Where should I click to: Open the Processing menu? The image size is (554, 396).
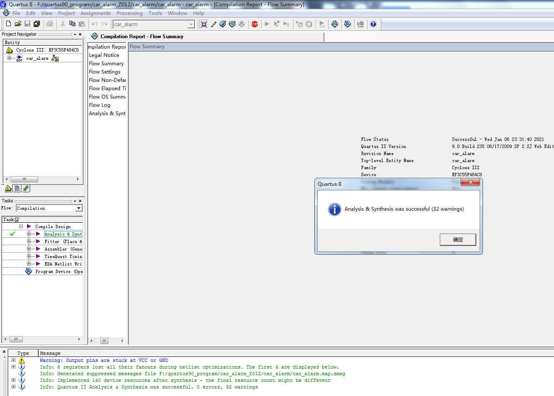pyautogui.click(x=130, y=13)
